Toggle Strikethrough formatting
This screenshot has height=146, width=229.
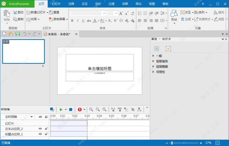point(89,21)
